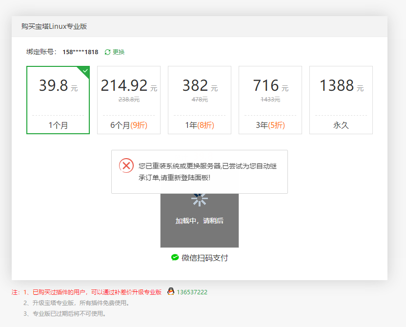The height and width of the screenshot is (327, 406).
Task: Click the struck-through 238.8元 original price
Action: pyautogui.click(x=129, y=100)
